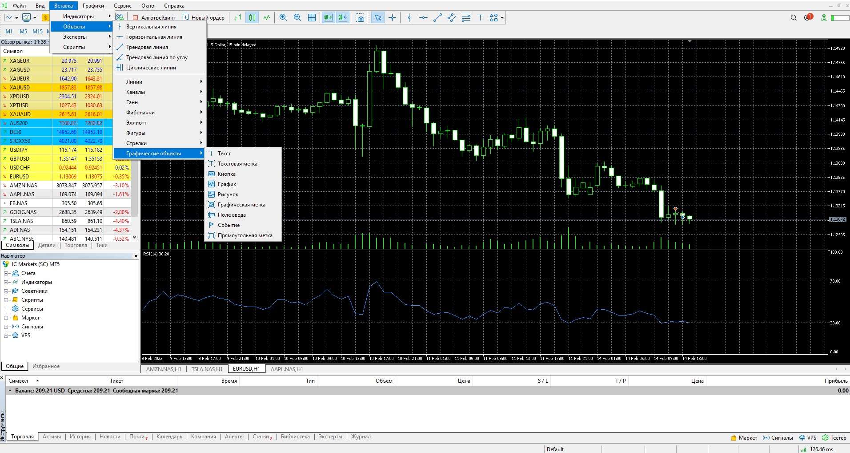The width and height of the screenshot is (850, 453).
Task: Pick the vertical line toolbar tool
Action: point(409,18)
